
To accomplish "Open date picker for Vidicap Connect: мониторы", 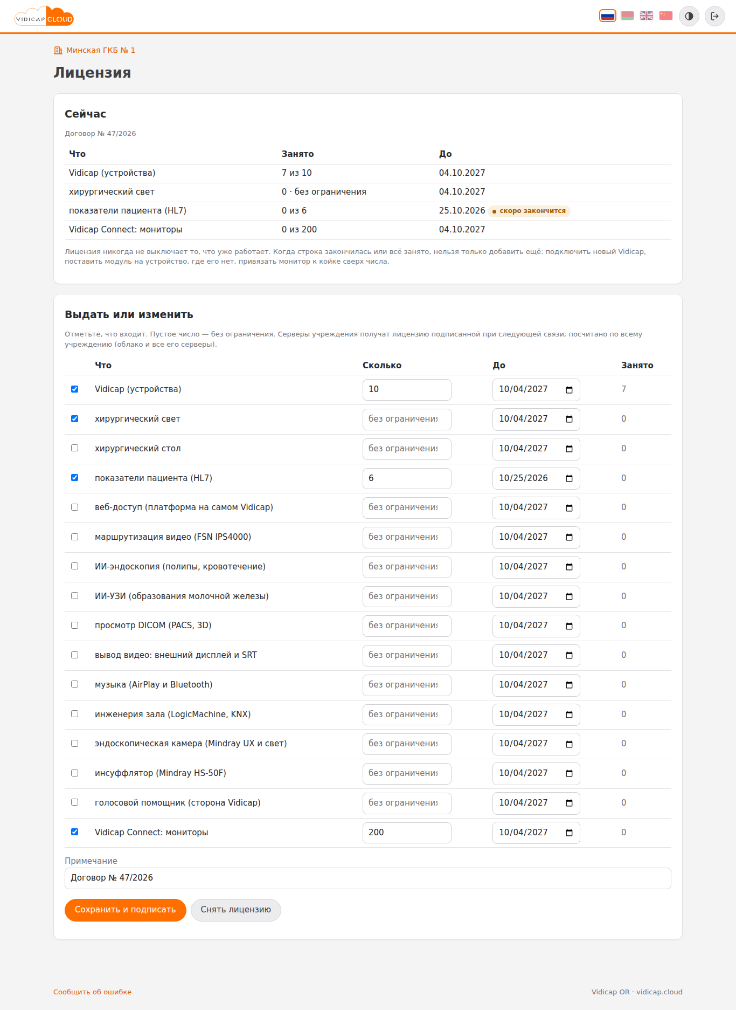I will click(569, 833).
